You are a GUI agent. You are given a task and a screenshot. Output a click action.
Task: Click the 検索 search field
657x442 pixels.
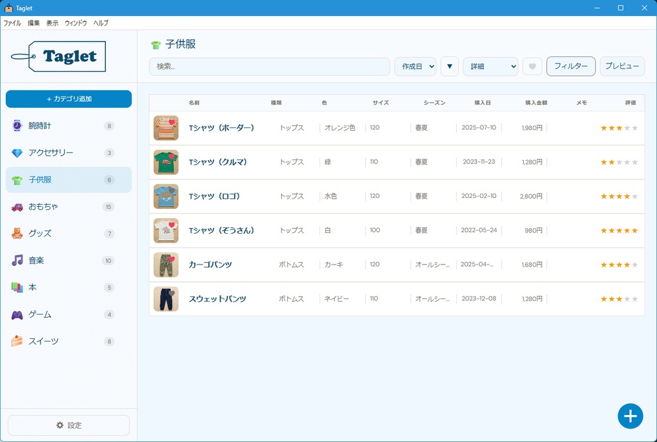(269, 67)
